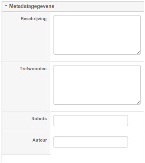The image size is (145, 163).
Task: Click white footer area beneath Auteur row
Action: [73, 158]
